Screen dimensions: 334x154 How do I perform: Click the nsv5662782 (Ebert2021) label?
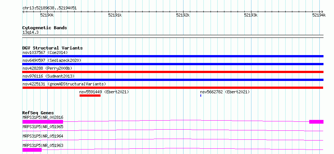point(225,92)
